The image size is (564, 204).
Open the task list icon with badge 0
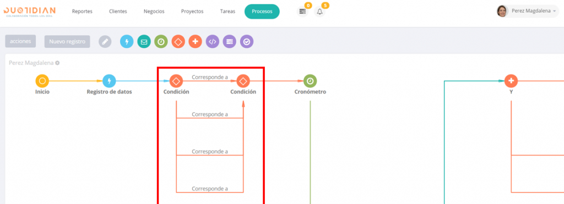(302, 12)
